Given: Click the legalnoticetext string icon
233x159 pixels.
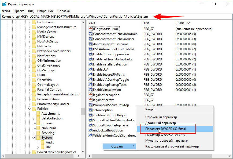Looking at the screenshot, I should coord(90,100).
